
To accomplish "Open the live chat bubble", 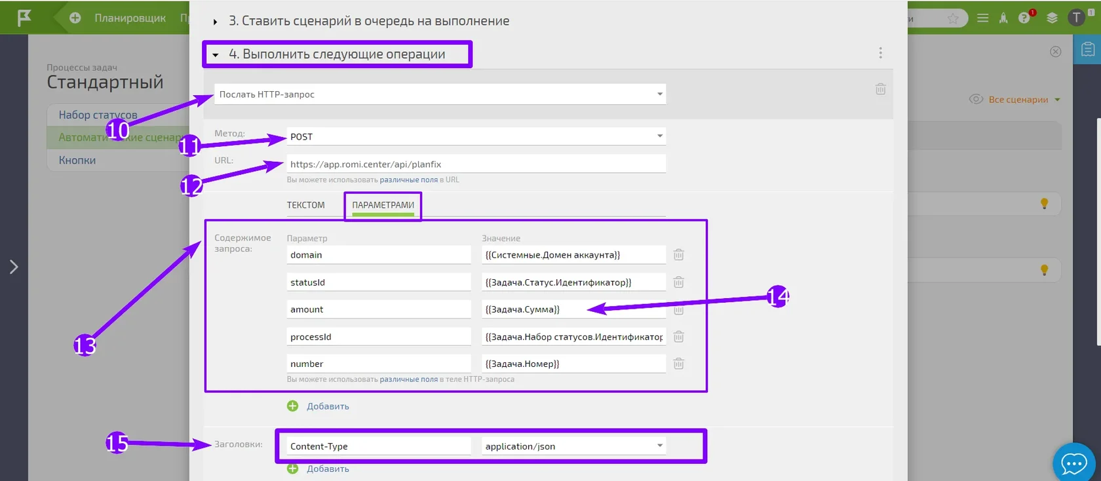I will (1074, 464).
